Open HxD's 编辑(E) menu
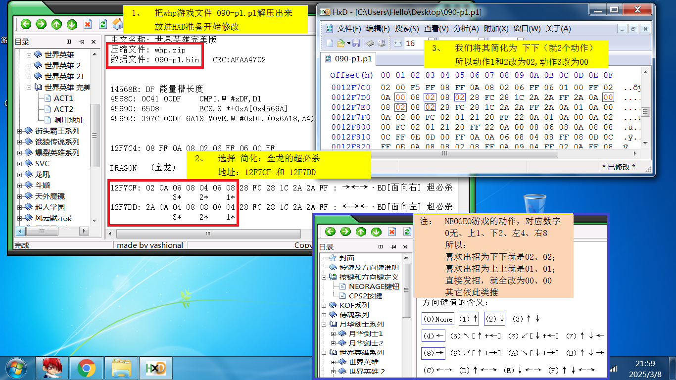The height and width of the screenshot is (380, 676). [x=378, y=29]
